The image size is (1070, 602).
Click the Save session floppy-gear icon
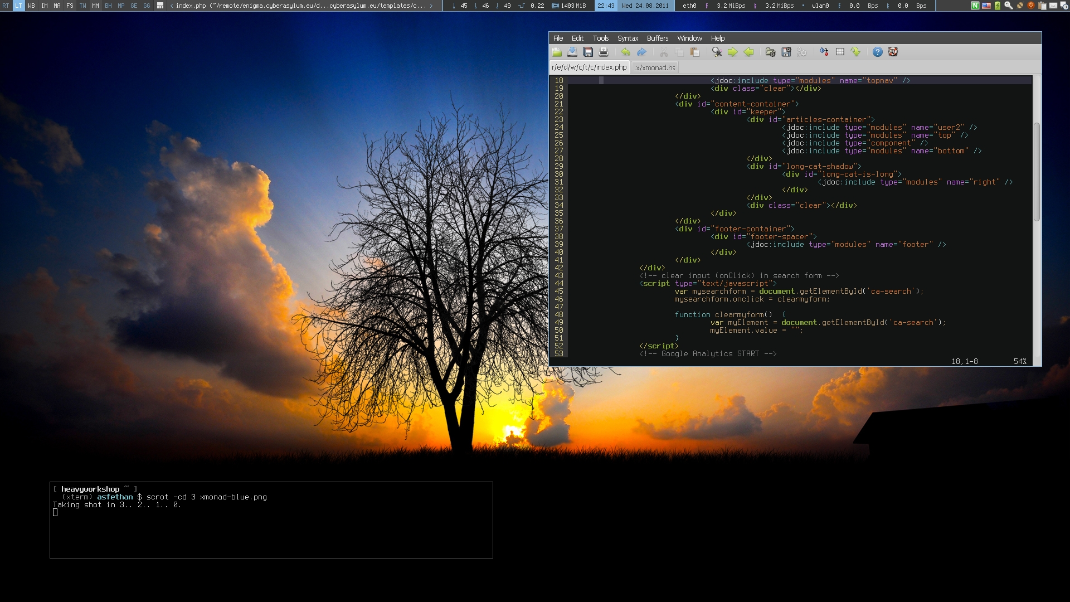coord(786,52)
